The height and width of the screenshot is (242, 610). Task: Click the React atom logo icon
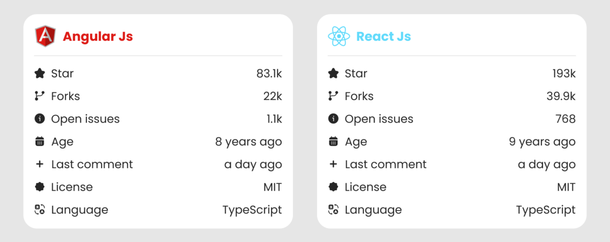point(339,37)
